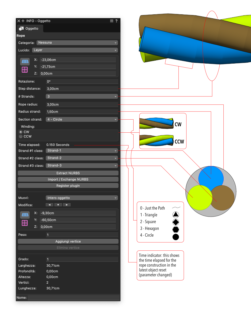The height and width of the screenshot is (312, 251).
Task: Click the Peso value field set to 1
Action: click(x=82, y=235)
